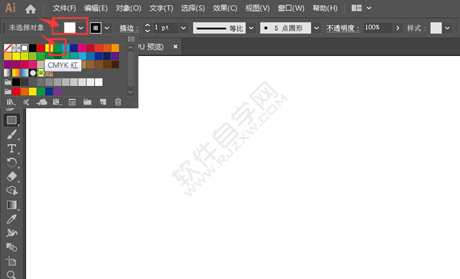
Task: Pick the yellow-orange gradient swatch
Action: pos(16,73)
